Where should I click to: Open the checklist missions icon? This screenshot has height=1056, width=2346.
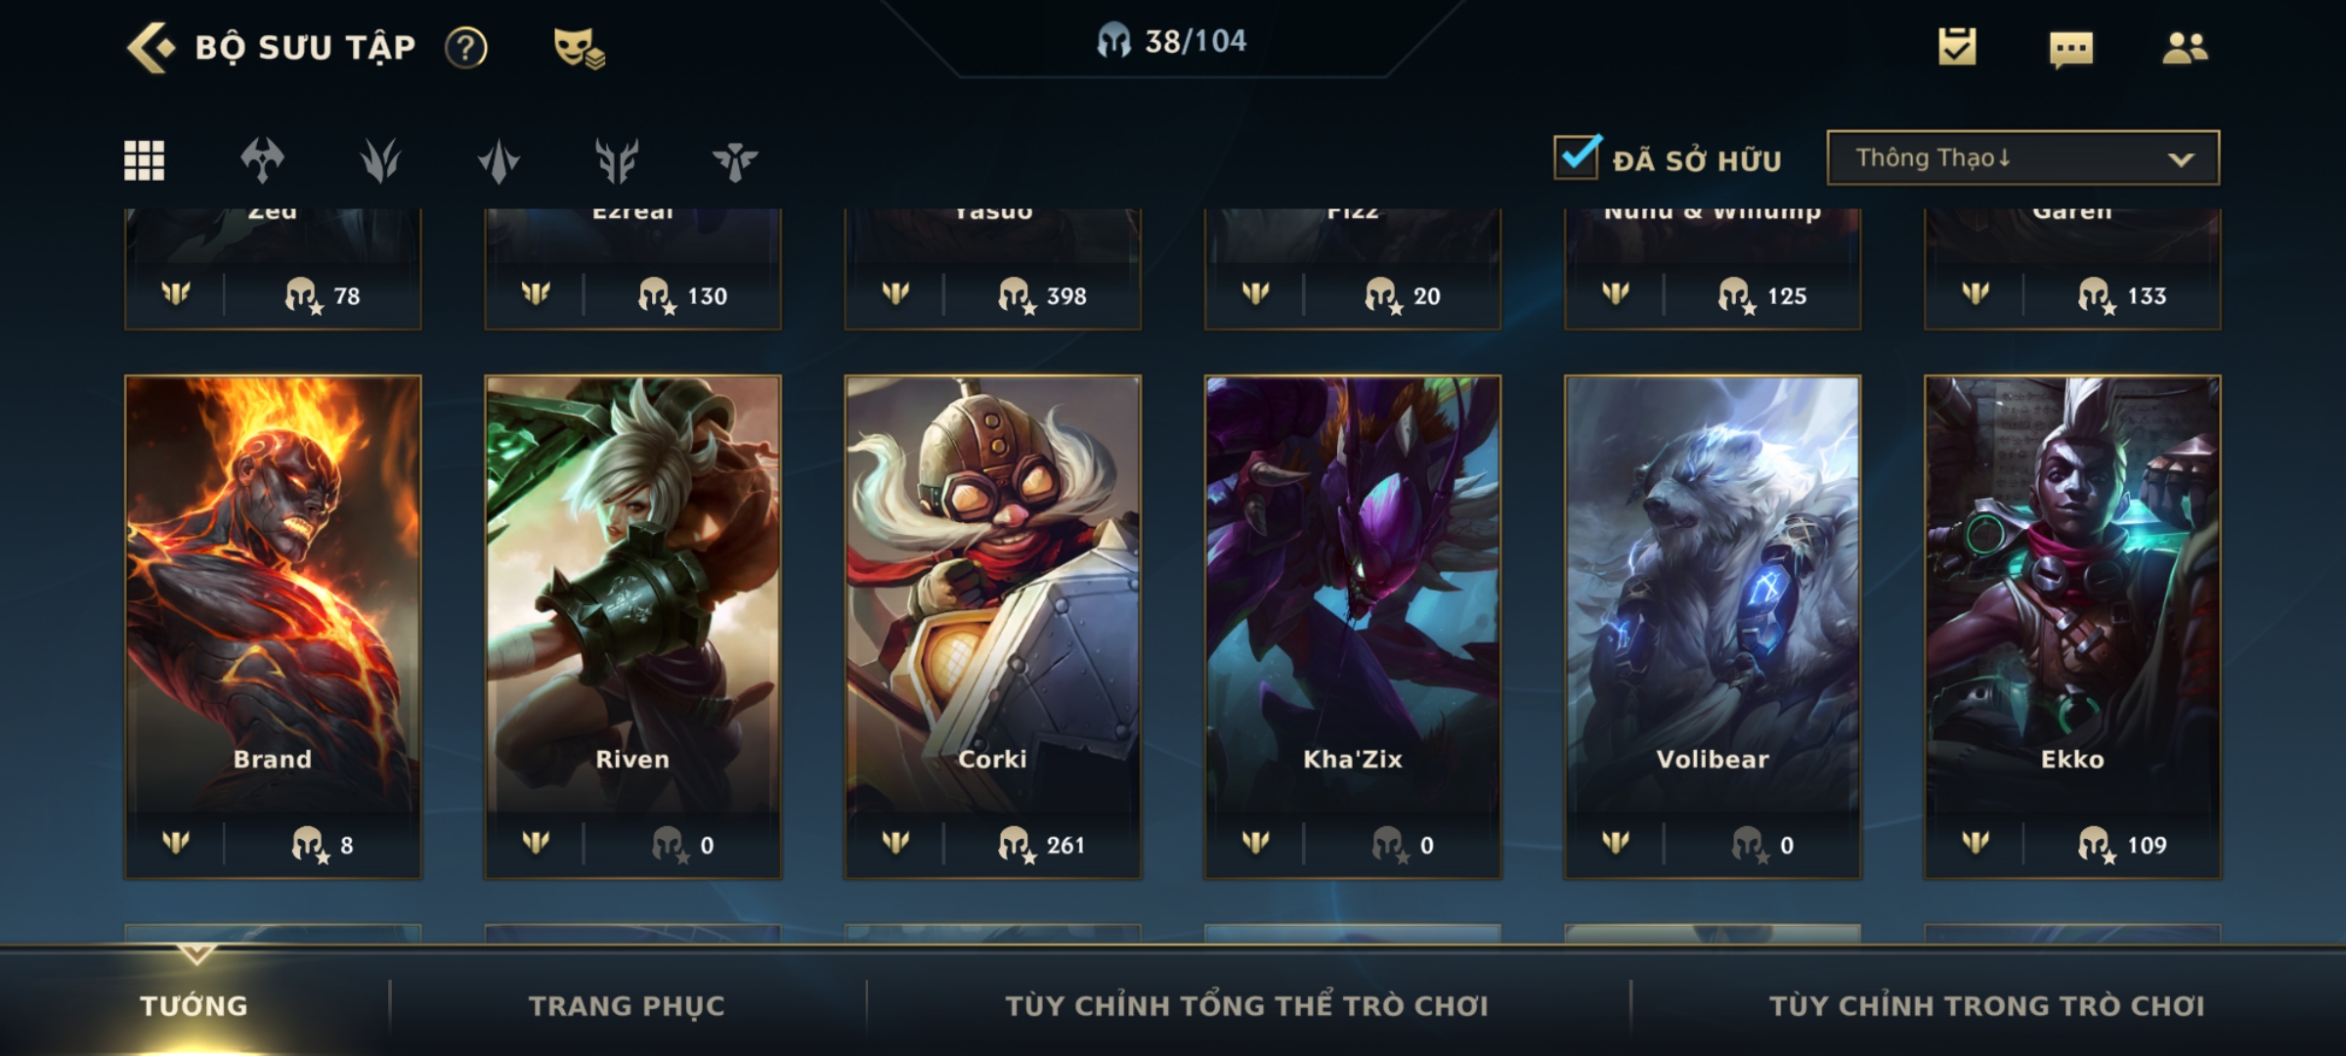point(1957,46)
